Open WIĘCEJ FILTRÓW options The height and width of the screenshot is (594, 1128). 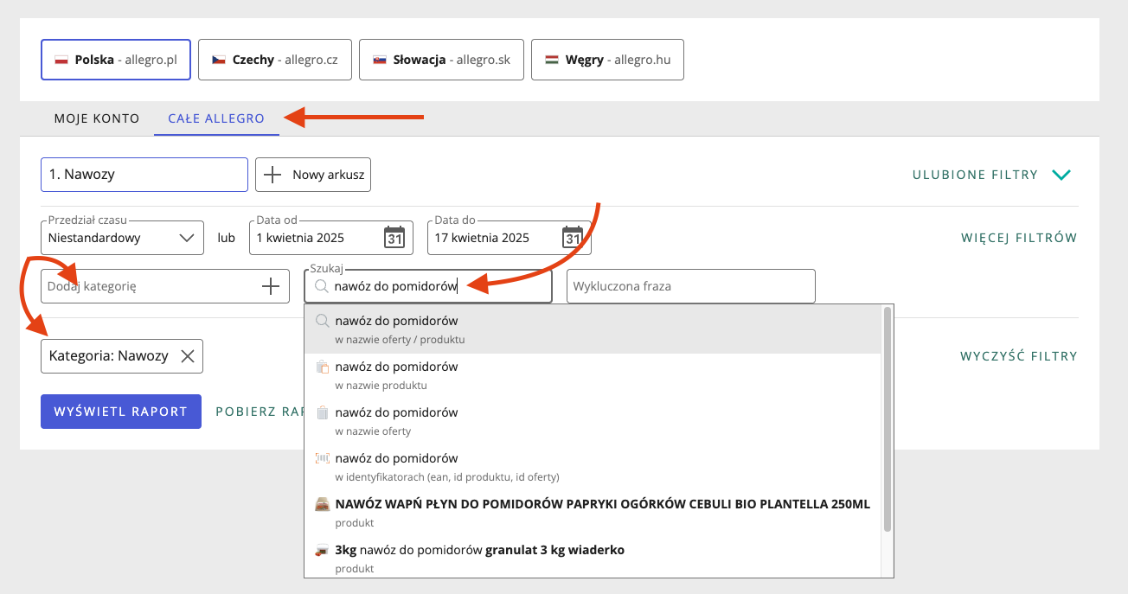pos(1019,237)
